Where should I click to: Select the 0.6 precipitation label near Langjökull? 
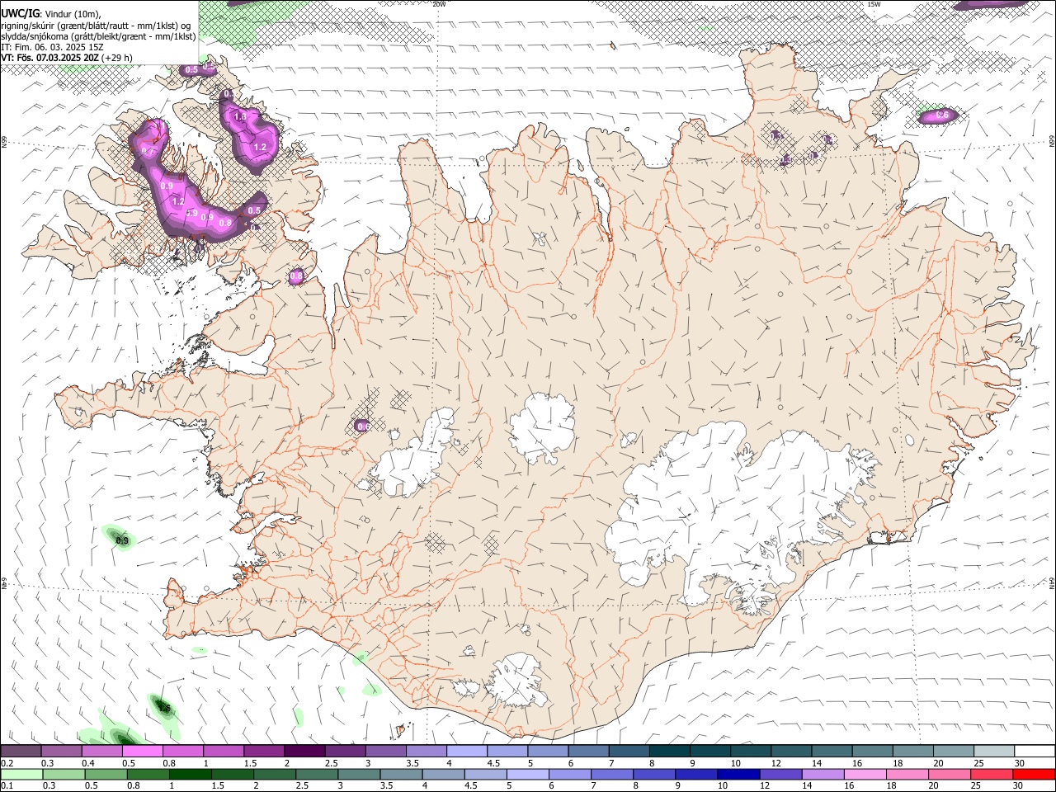362,426
